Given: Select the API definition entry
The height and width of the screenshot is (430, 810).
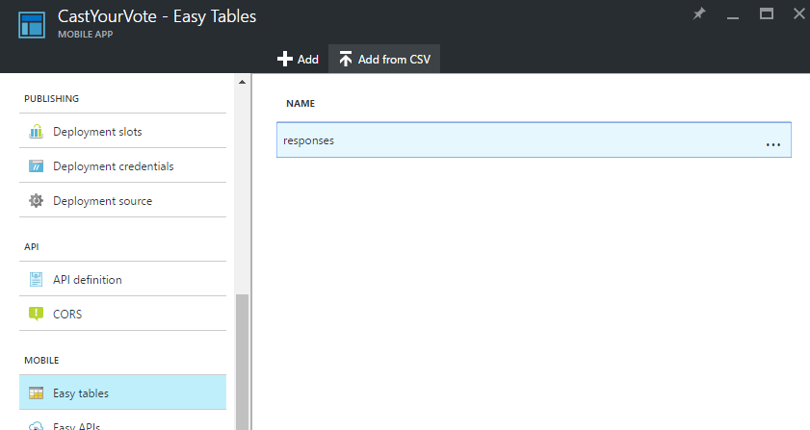Looking at the screenshot, I should click(123, 279).
